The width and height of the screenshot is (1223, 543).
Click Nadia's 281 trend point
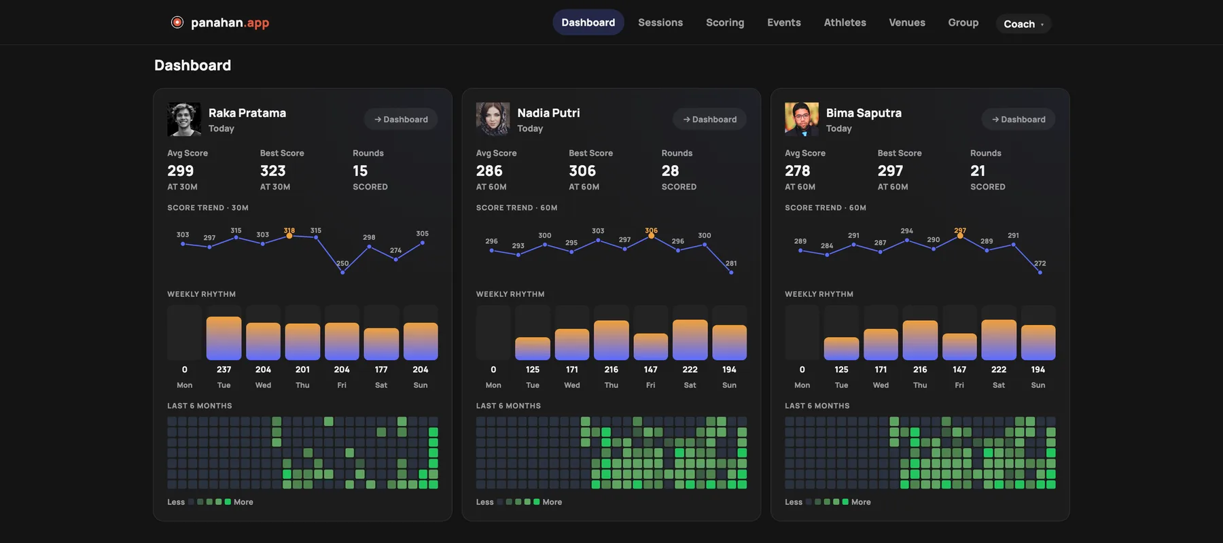coord(731,273)
